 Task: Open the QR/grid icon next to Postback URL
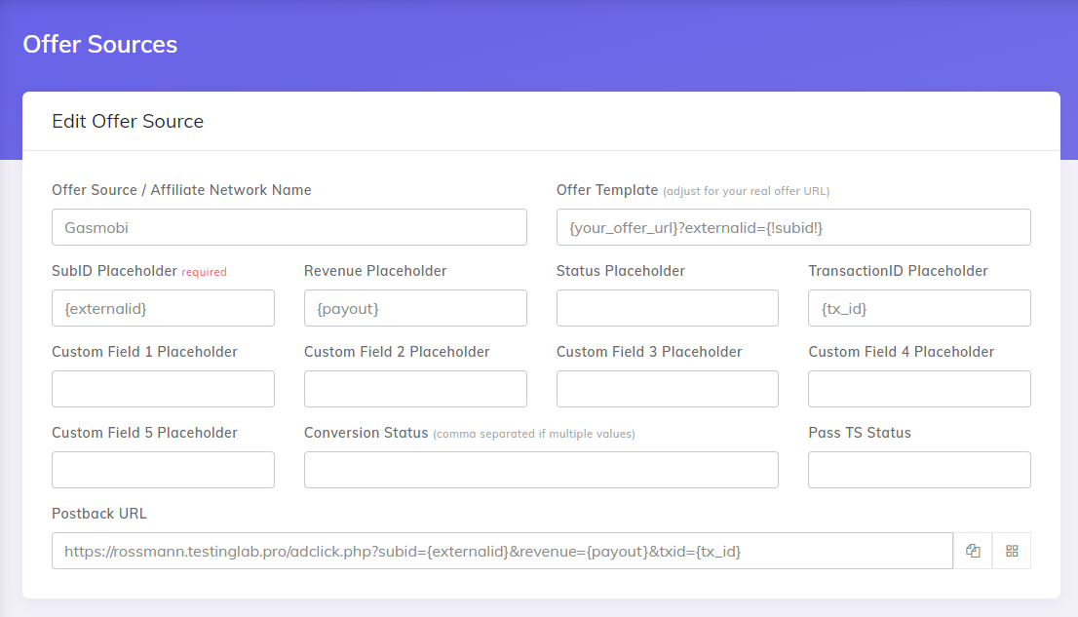pos(1012,551)
